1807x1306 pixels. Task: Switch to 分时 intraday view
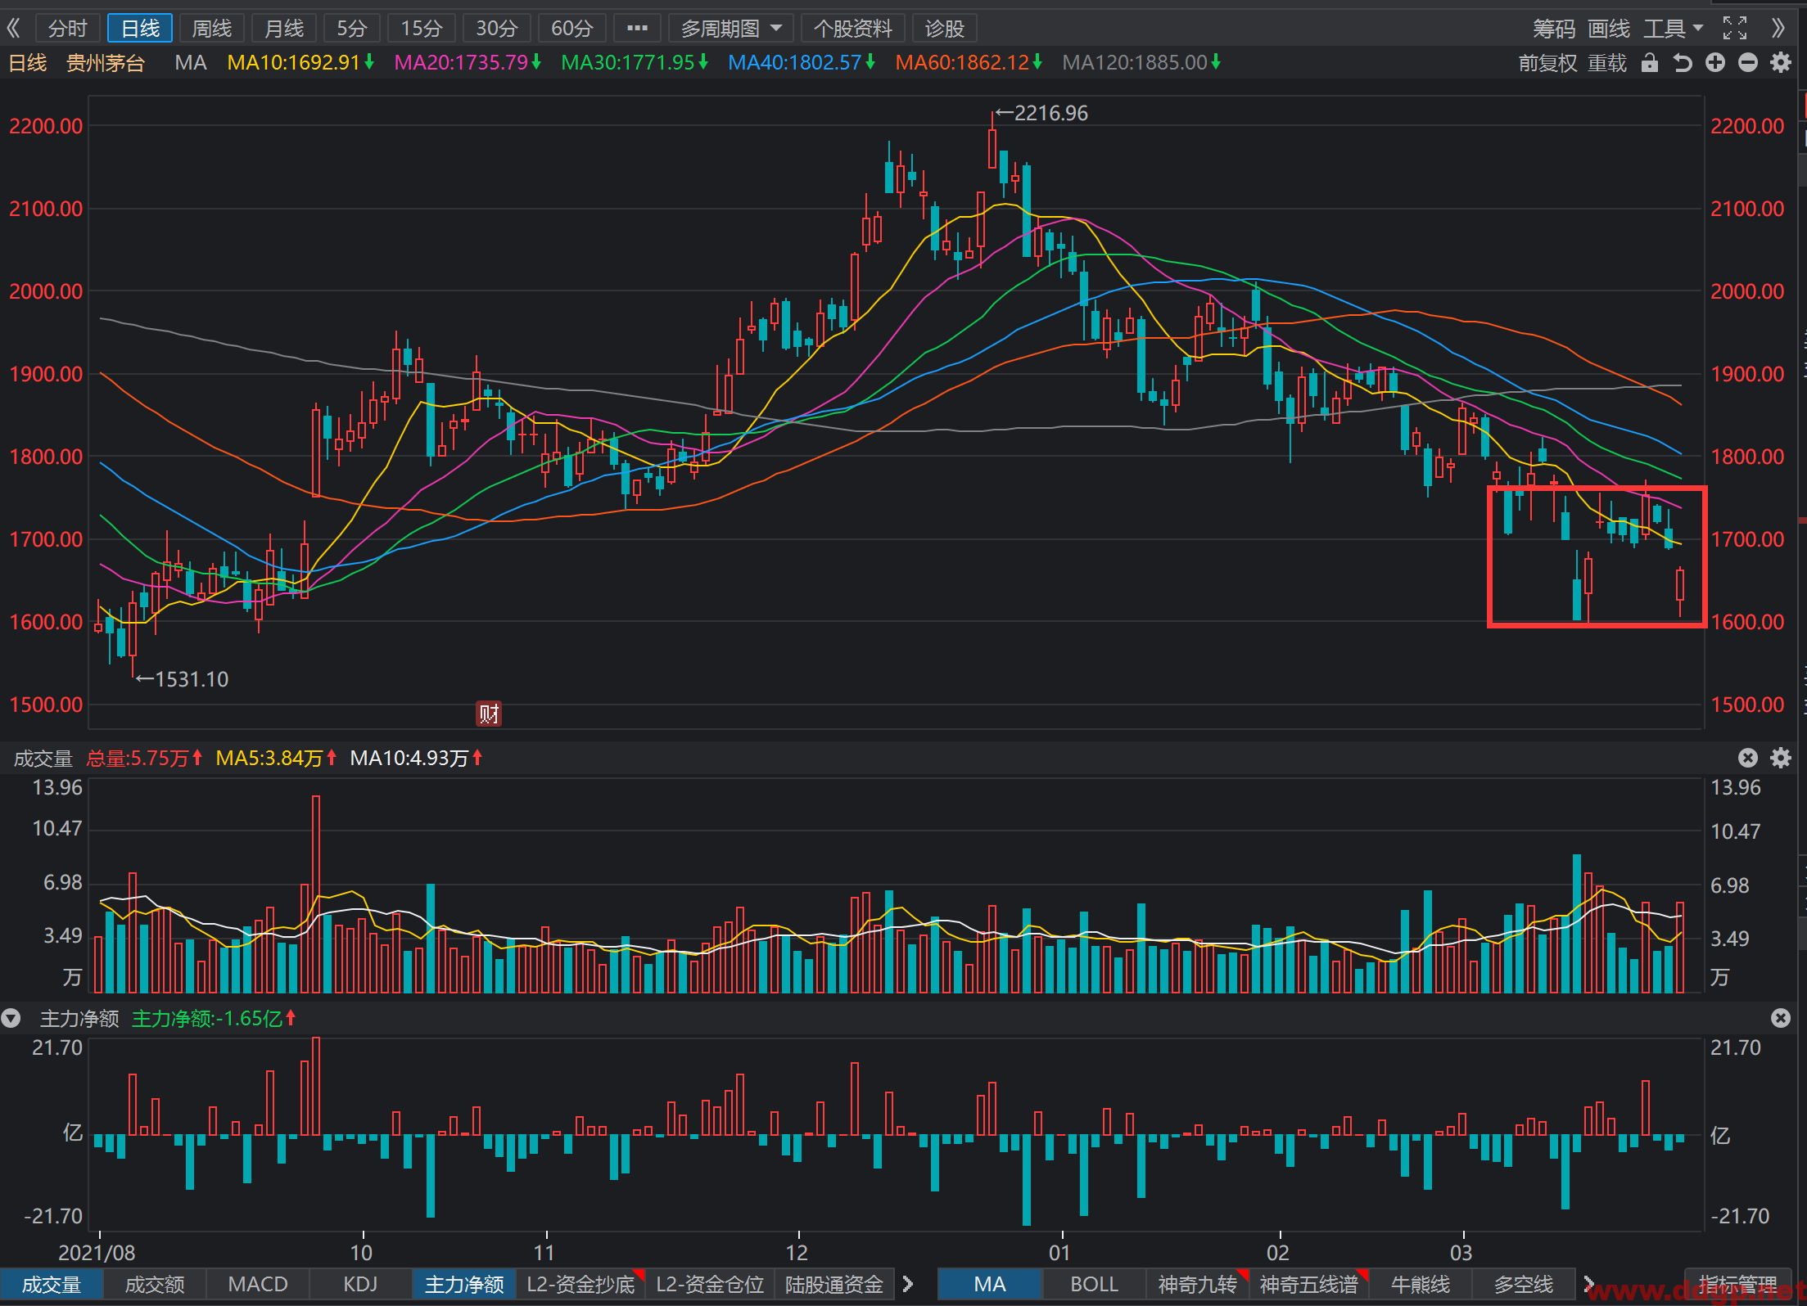pos(67,29)
